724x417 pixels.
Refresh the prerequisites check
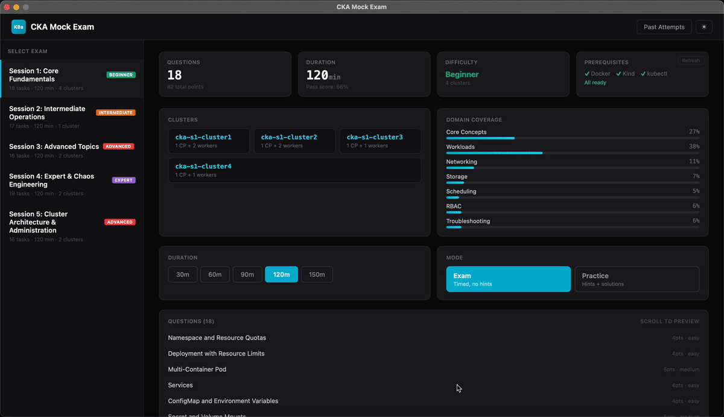691,60
